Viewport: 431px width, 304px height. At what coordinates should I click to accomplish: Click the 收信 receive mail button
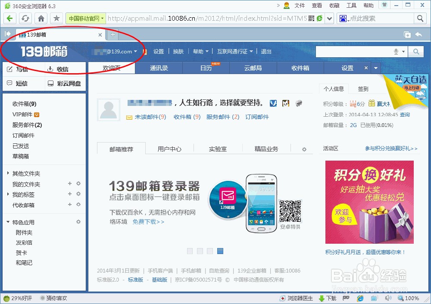coord(58,69)
